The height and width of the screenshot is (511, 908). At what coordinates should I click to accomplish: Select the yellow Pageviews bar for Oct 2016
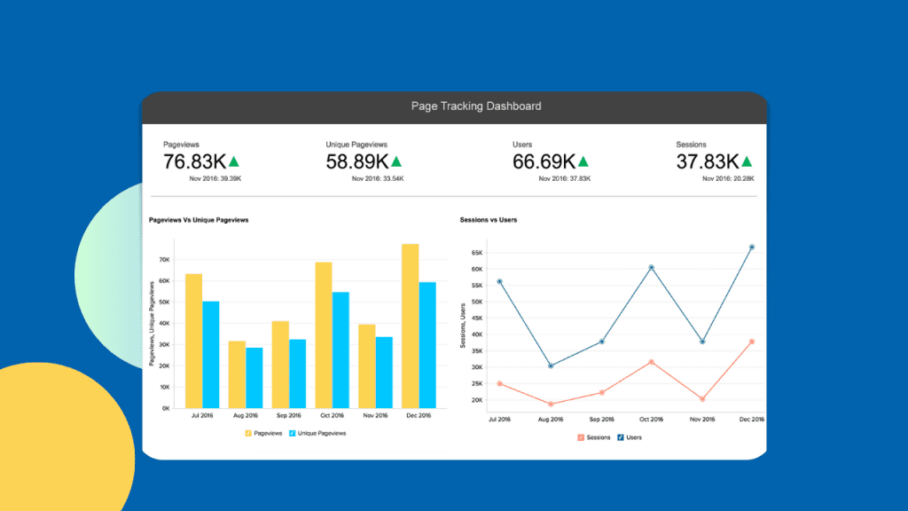pyautogui.click(x=324, y=335)
